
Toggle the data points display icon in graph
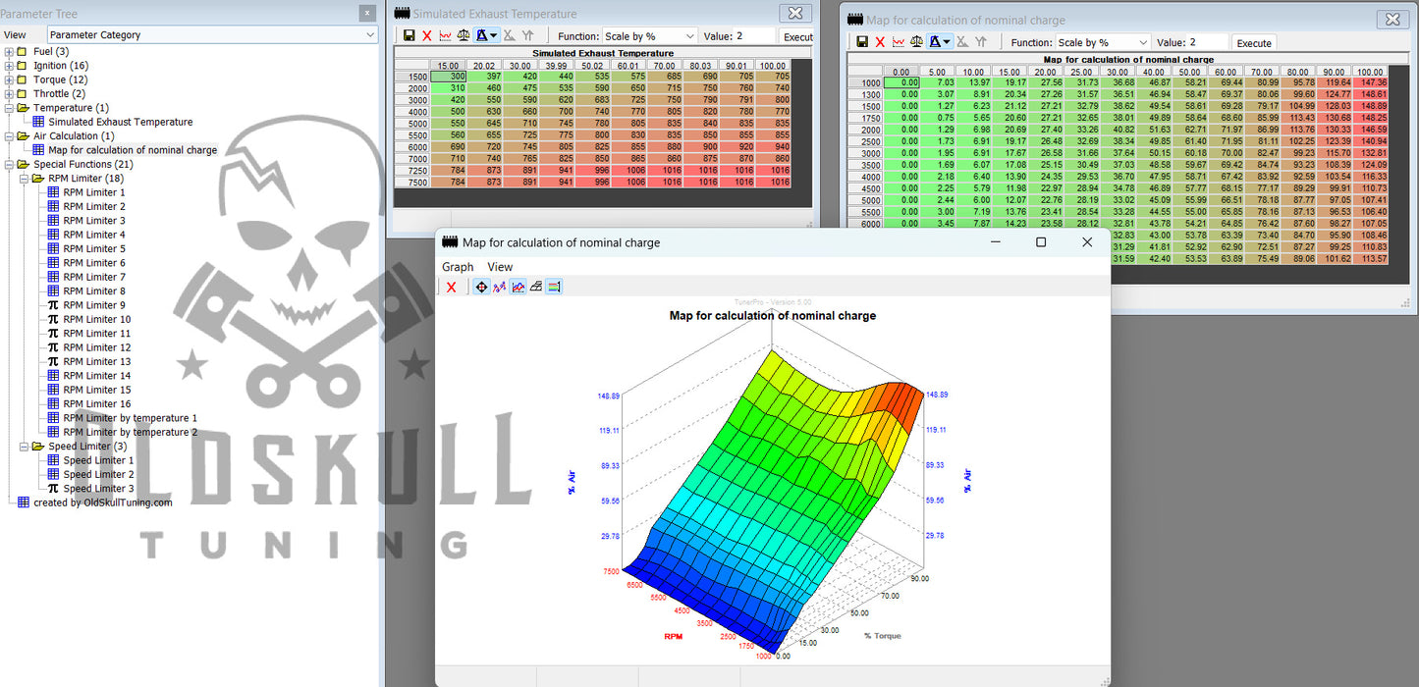pos(500,287)
